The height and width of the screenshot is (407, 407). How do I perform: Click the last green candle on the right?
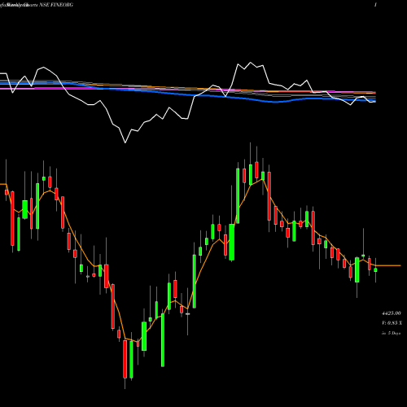tap(375, 269)
